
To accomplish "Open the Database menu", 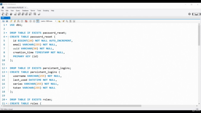I will 25,11.
